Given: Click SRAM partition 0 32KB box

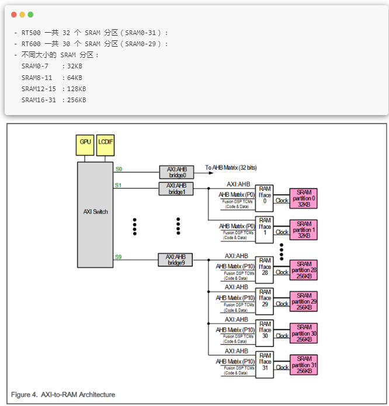Looking at the screenshot, I should pyautogui.click(x=304, y=199).
